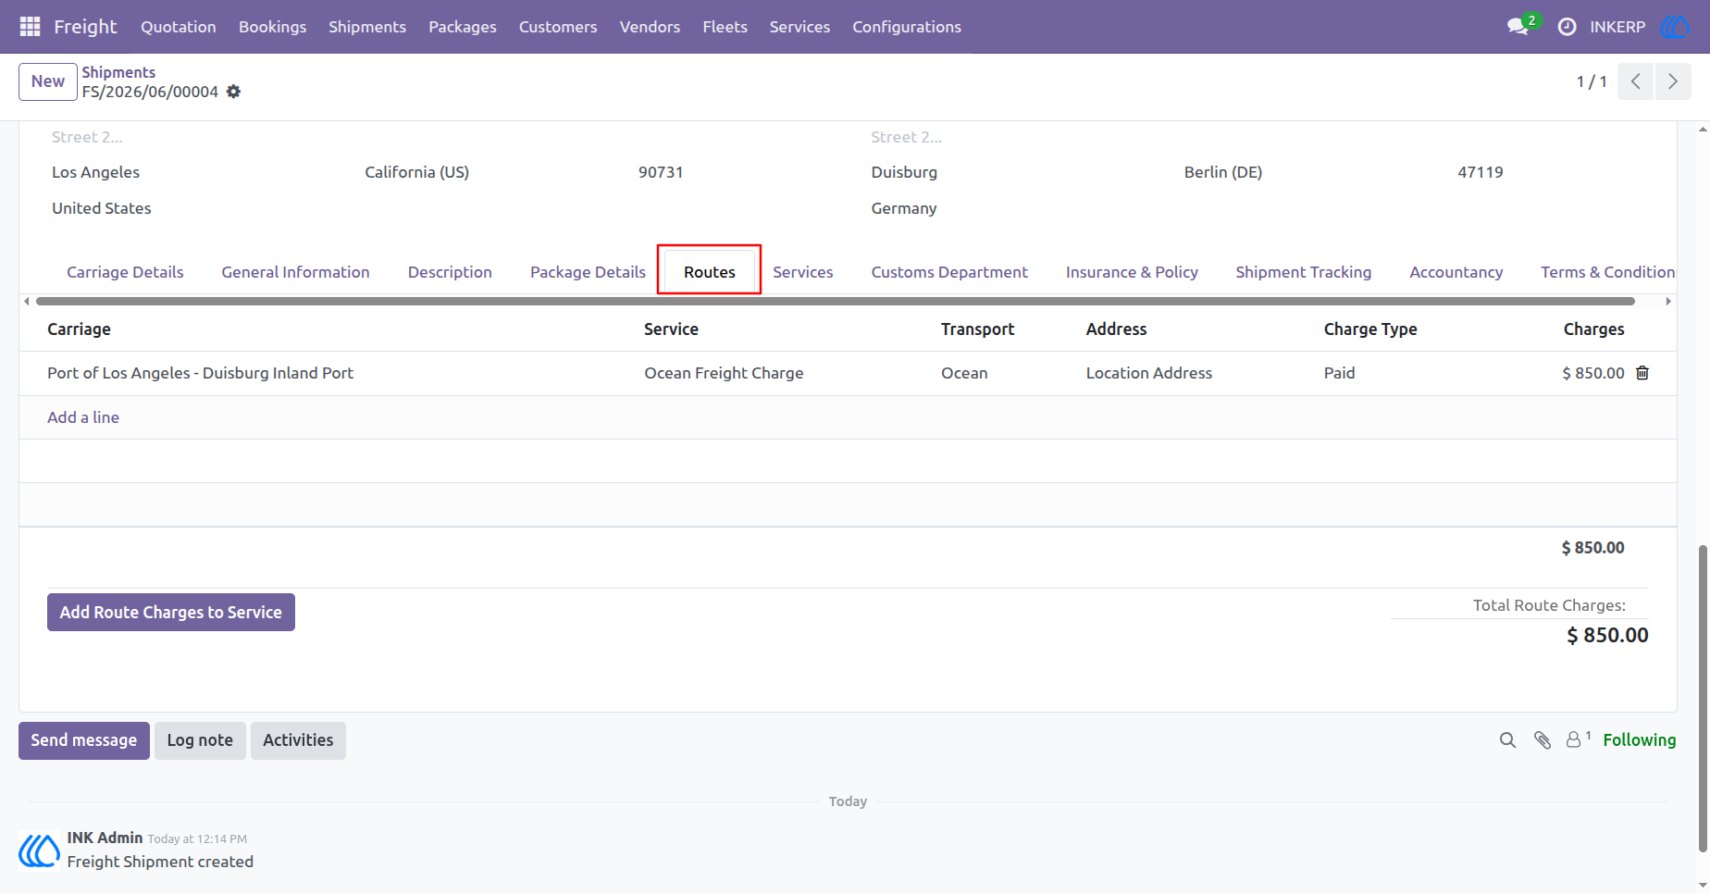Open the Packages menu

point(463,27)
